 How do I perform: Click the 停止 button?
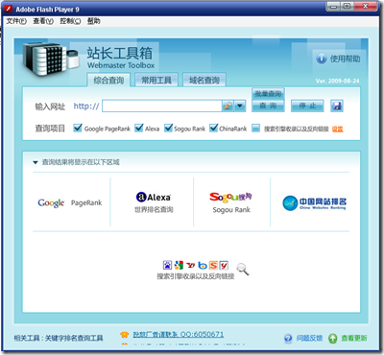[x=307, y=106]
